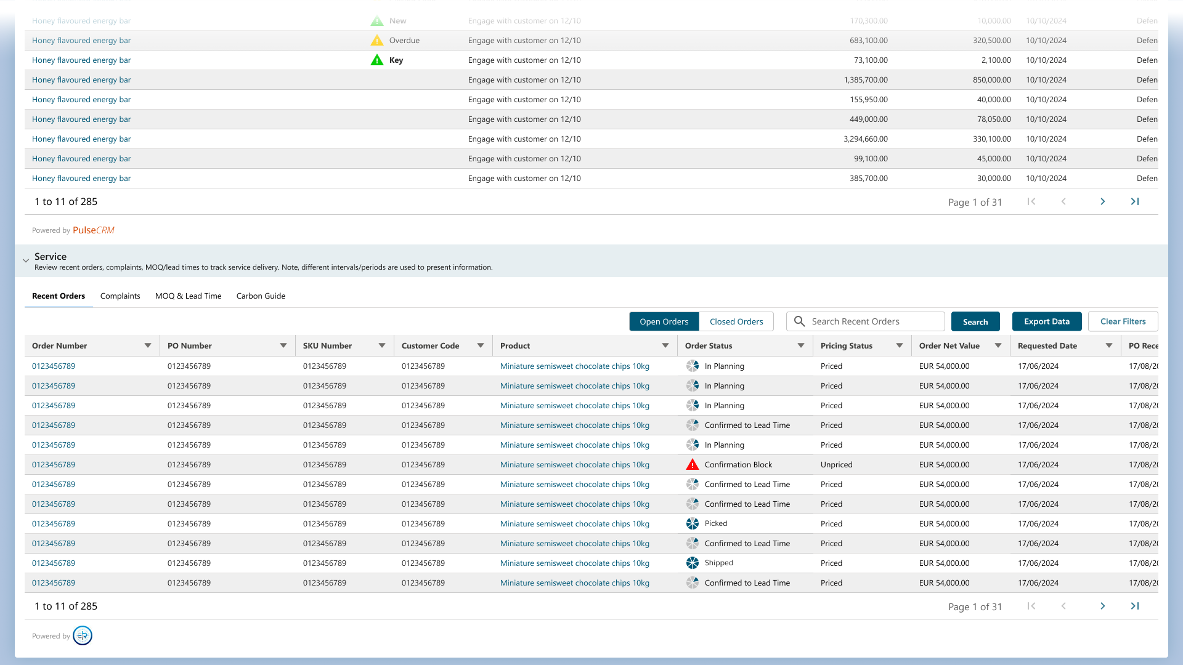Open Product column filter dropdown
This screenshot has height=665, width=1183.
[x=665, y=345]
